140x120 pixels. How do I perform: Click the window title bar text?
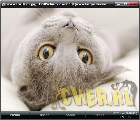[59, 4]
